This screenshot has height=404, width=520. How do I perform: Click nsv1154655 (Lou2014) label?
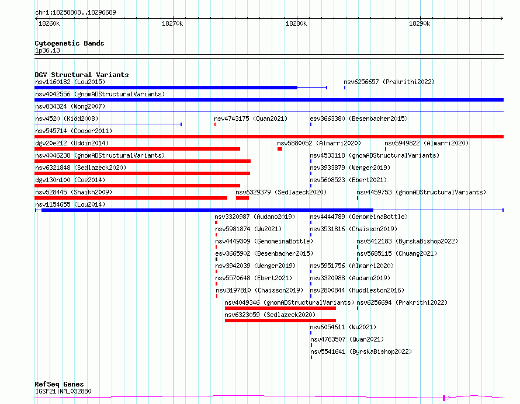70,204
